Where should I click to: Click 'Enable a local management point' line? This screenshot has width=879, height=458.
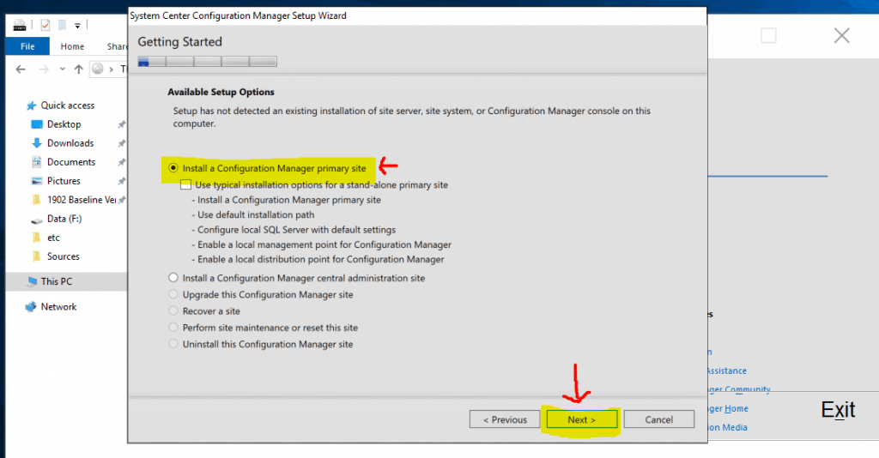[324, 244]
